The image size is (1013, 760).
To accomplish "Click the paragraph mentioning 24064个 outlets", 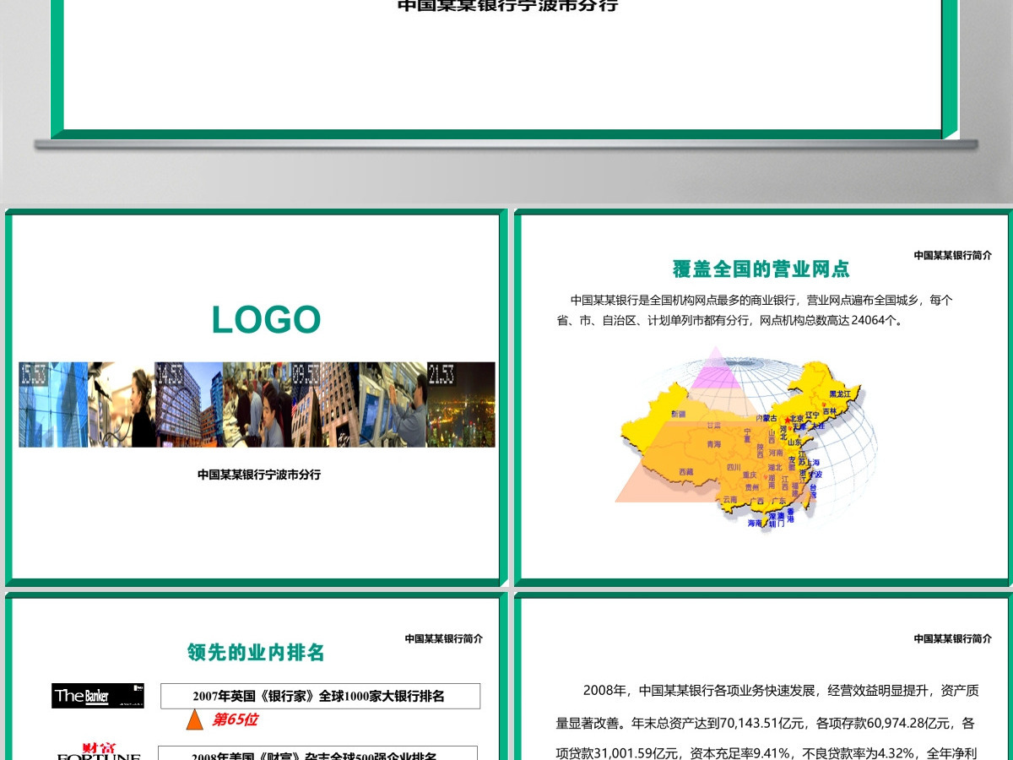I will (756, 310).
